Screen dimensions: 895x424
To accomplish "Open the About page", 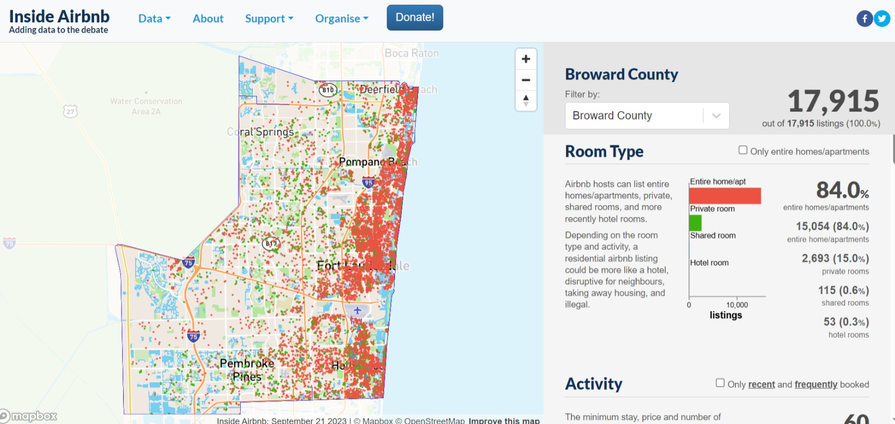I will (208, 19).
